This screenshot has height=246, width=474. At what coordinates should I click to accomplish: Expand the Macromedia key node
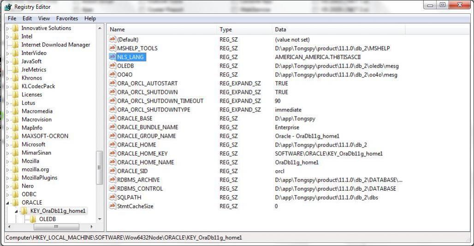[8, 111]
